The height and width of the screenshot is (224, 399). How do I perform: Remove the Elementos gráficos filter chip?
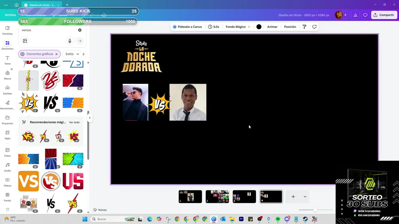56,54
